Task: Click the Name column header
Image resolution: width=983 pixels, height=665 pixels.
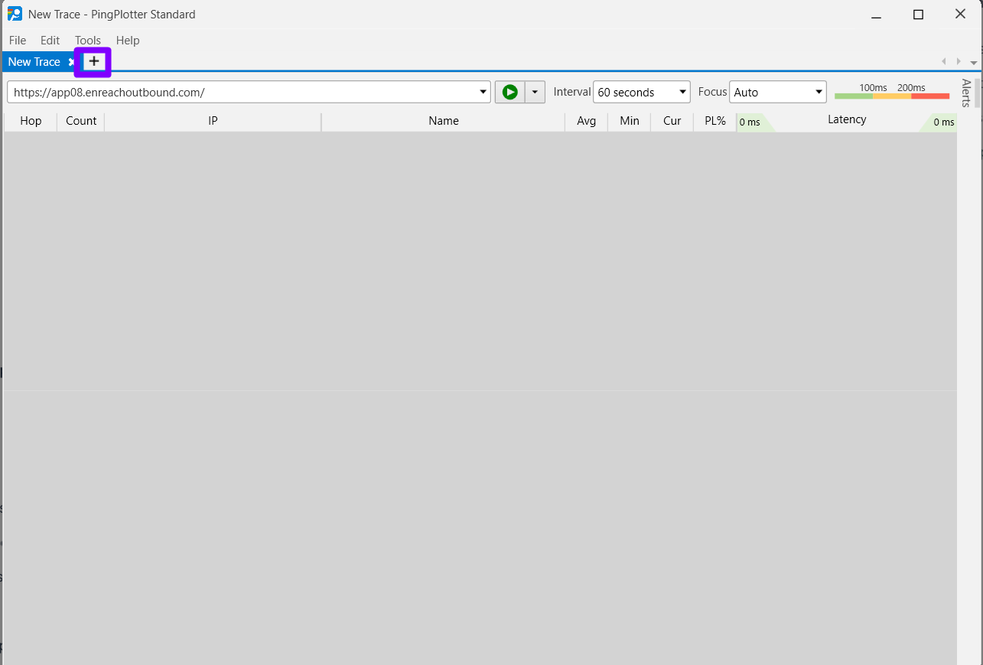Action: click(x=444, y=121)
